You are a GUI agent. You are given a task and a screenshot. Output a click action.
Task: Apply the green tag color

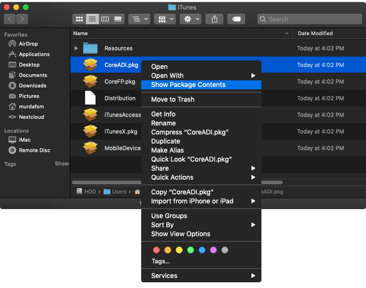coord(191,250)
